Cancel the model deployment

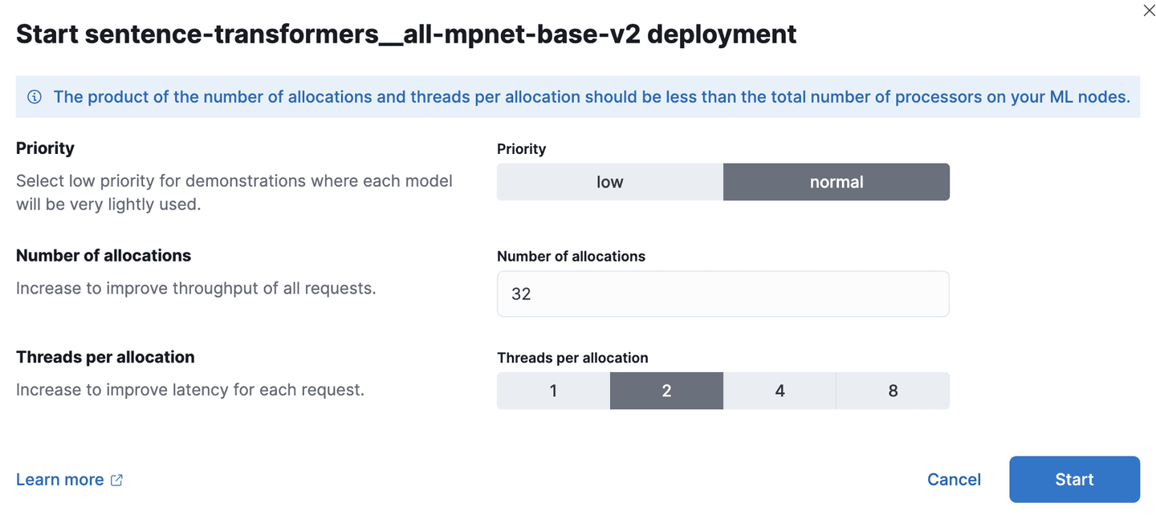(x=954, y=480)
